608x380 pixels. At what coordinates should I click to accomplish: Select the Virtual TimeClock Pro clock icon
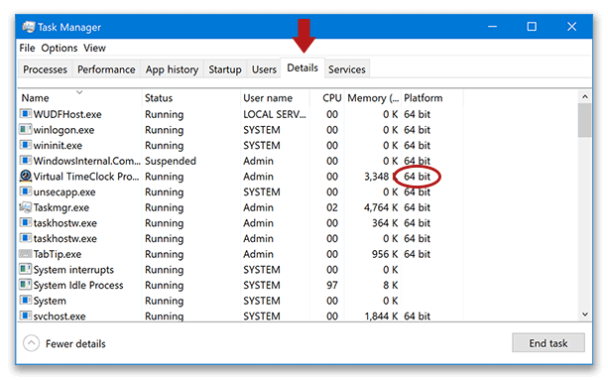click(25, 176)
